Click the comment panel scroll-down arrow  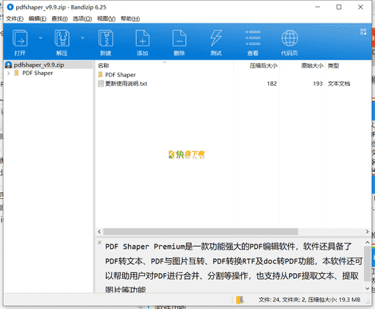click(x=367, y=288)
